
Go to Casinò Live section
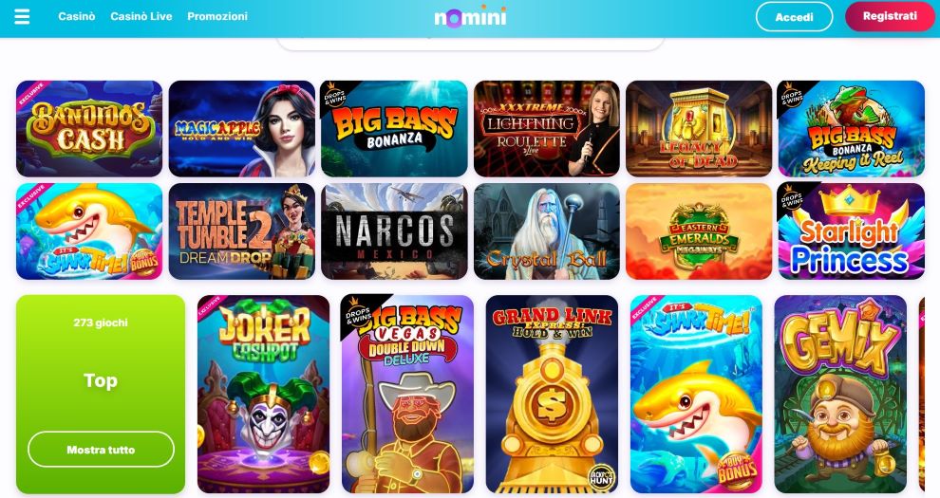click(141, 17)
